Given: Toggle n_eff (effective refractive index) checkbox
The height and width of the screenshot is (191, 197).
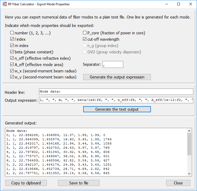Looking at the screenshot, I should click(x=12, y=58).
